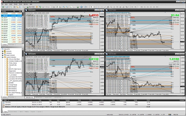
Task: Select the Text 'A' tool
Action: (114, 7)
